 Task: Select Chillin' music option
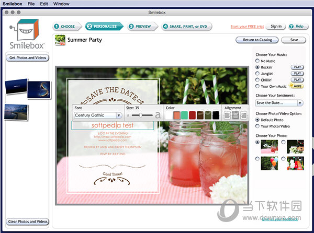pyautogui.click(x=257, y=80)
